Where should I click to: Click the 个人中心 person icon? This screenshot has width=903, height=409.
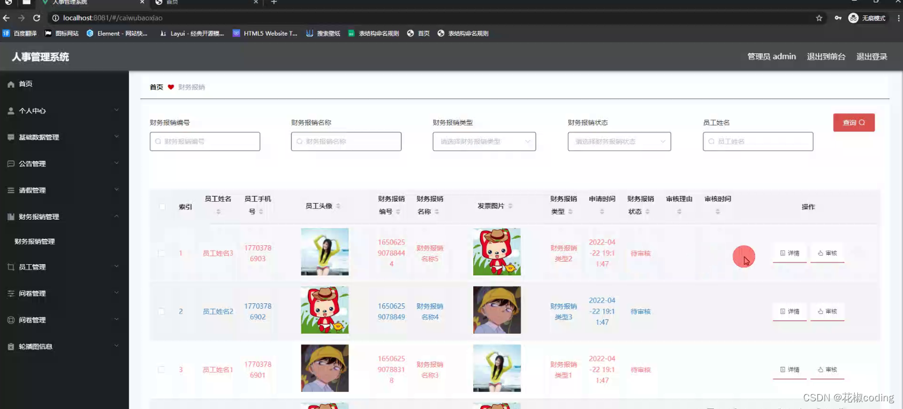10,110
